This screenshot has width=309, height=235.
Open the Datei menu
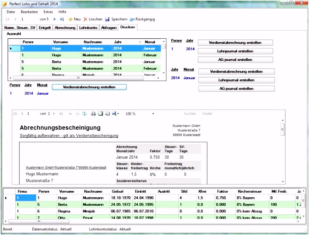(x=11, y=12)
